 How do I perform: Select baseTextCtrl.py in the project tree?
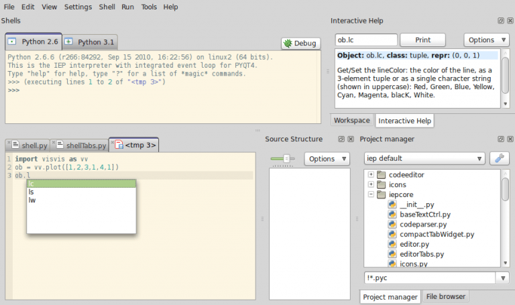[424, 214]
